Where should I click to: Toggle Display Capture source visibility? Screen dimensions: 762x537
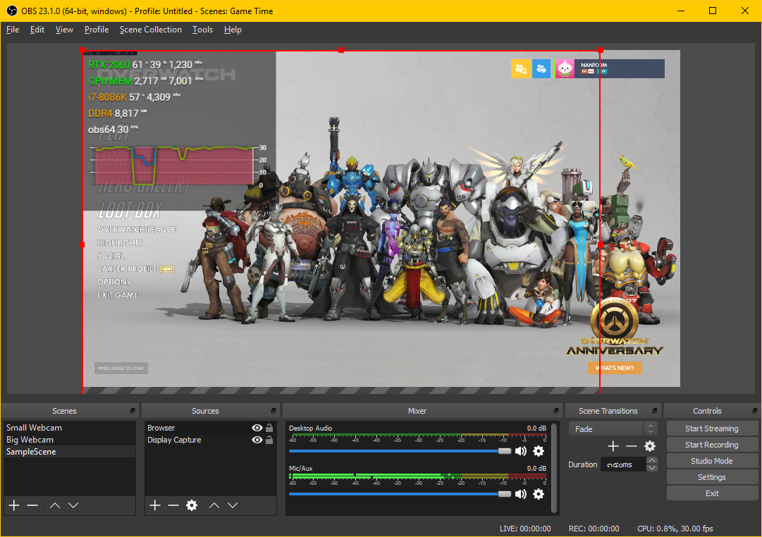click(257, 440)
